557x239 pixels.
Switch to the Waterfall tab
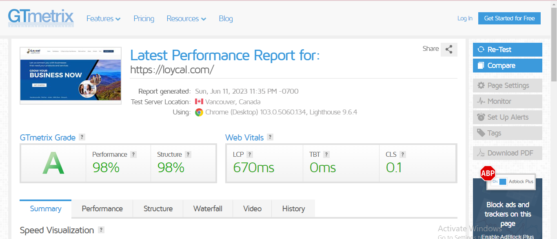[208, 209]
